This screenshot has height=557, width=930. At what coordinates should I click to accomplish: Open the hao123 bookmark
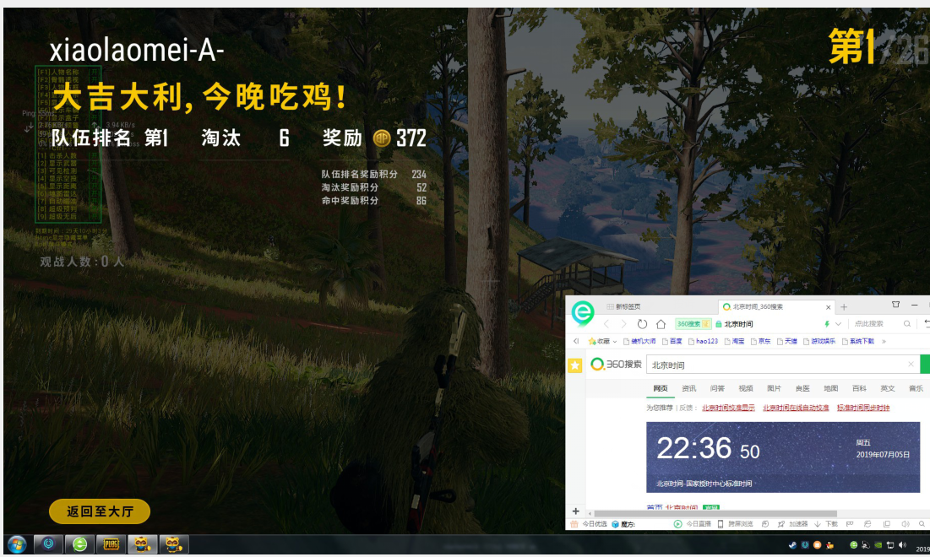(x=703, y=341)
